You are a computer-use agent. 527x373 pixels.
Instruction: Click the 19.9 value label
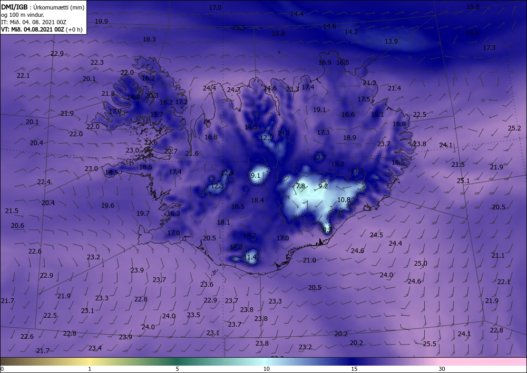(x=101, y=22)
